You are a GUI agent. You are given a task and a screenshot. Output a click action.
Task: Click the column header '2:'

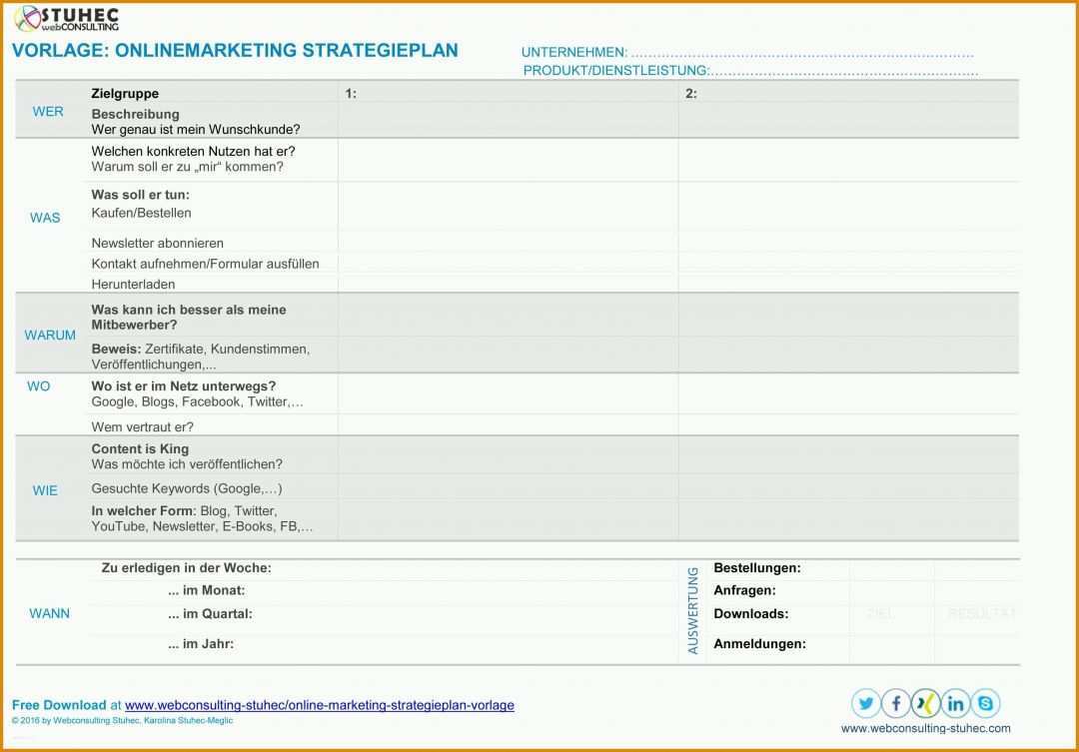[691, 94]
